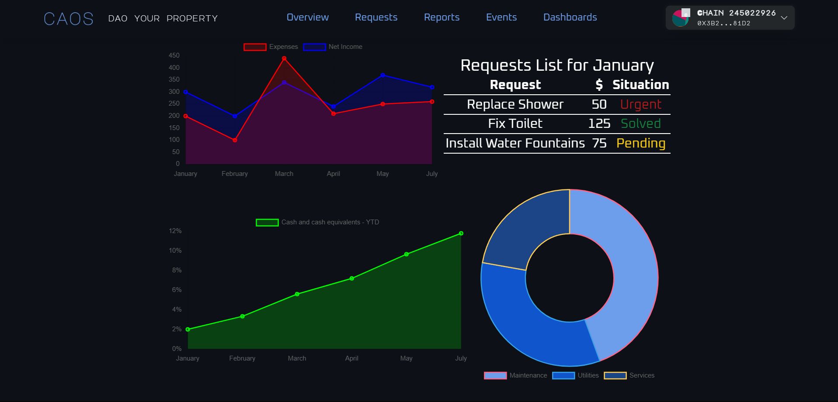The image size is (838, 402).
Task: Switch to the Dashboards page
Action: [x=570, y=17]
